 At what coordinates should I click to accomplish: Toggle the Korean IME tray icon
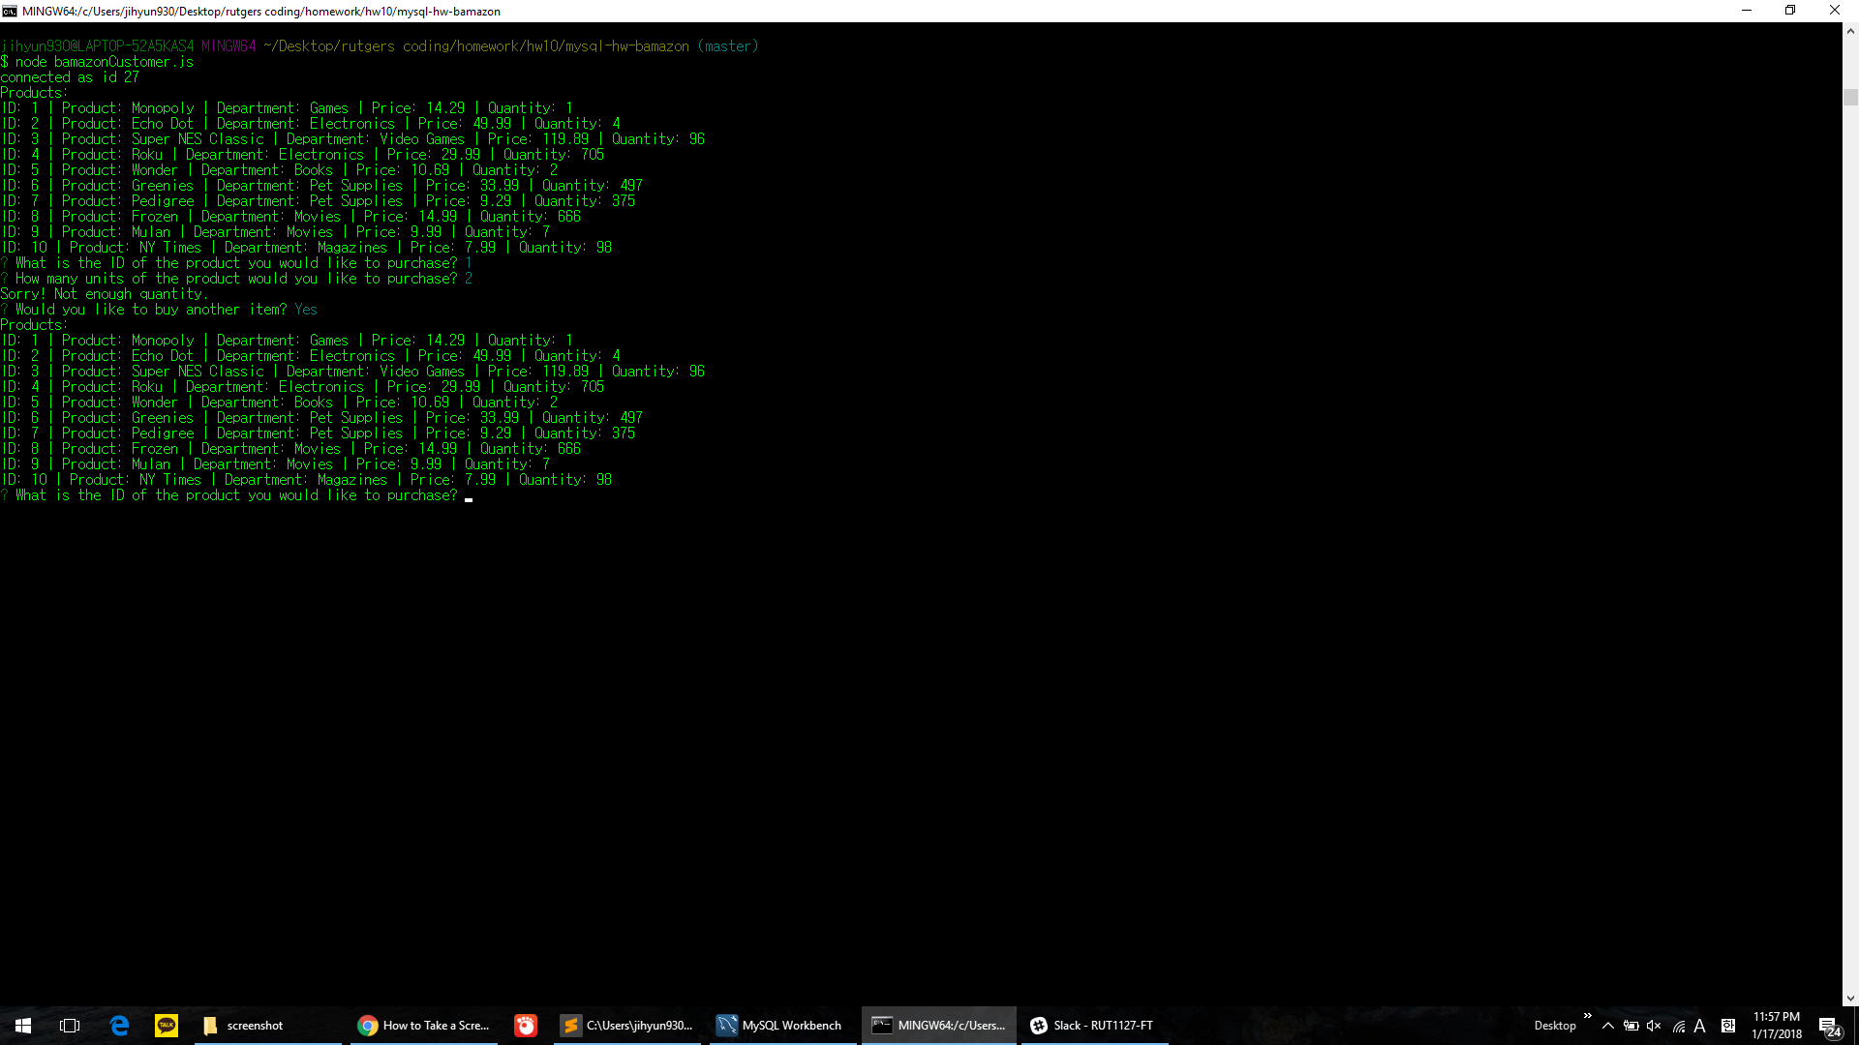click(x=1728, y=1026)
